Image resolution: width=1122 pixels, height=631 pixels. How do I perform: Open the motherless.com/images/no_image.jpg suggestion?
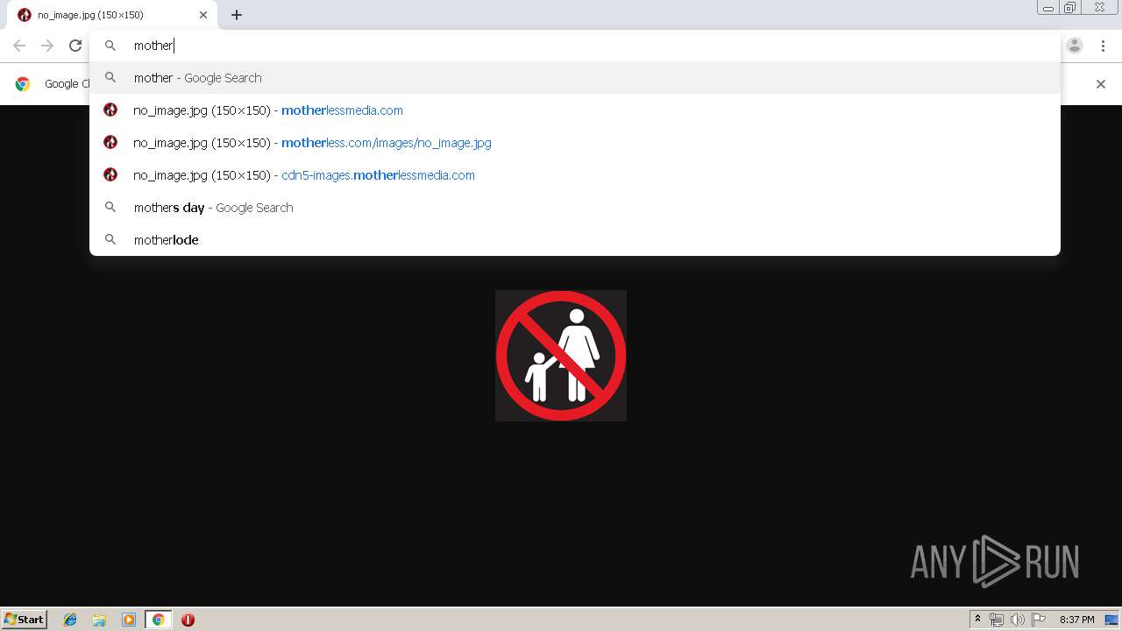tap(575, 143)
